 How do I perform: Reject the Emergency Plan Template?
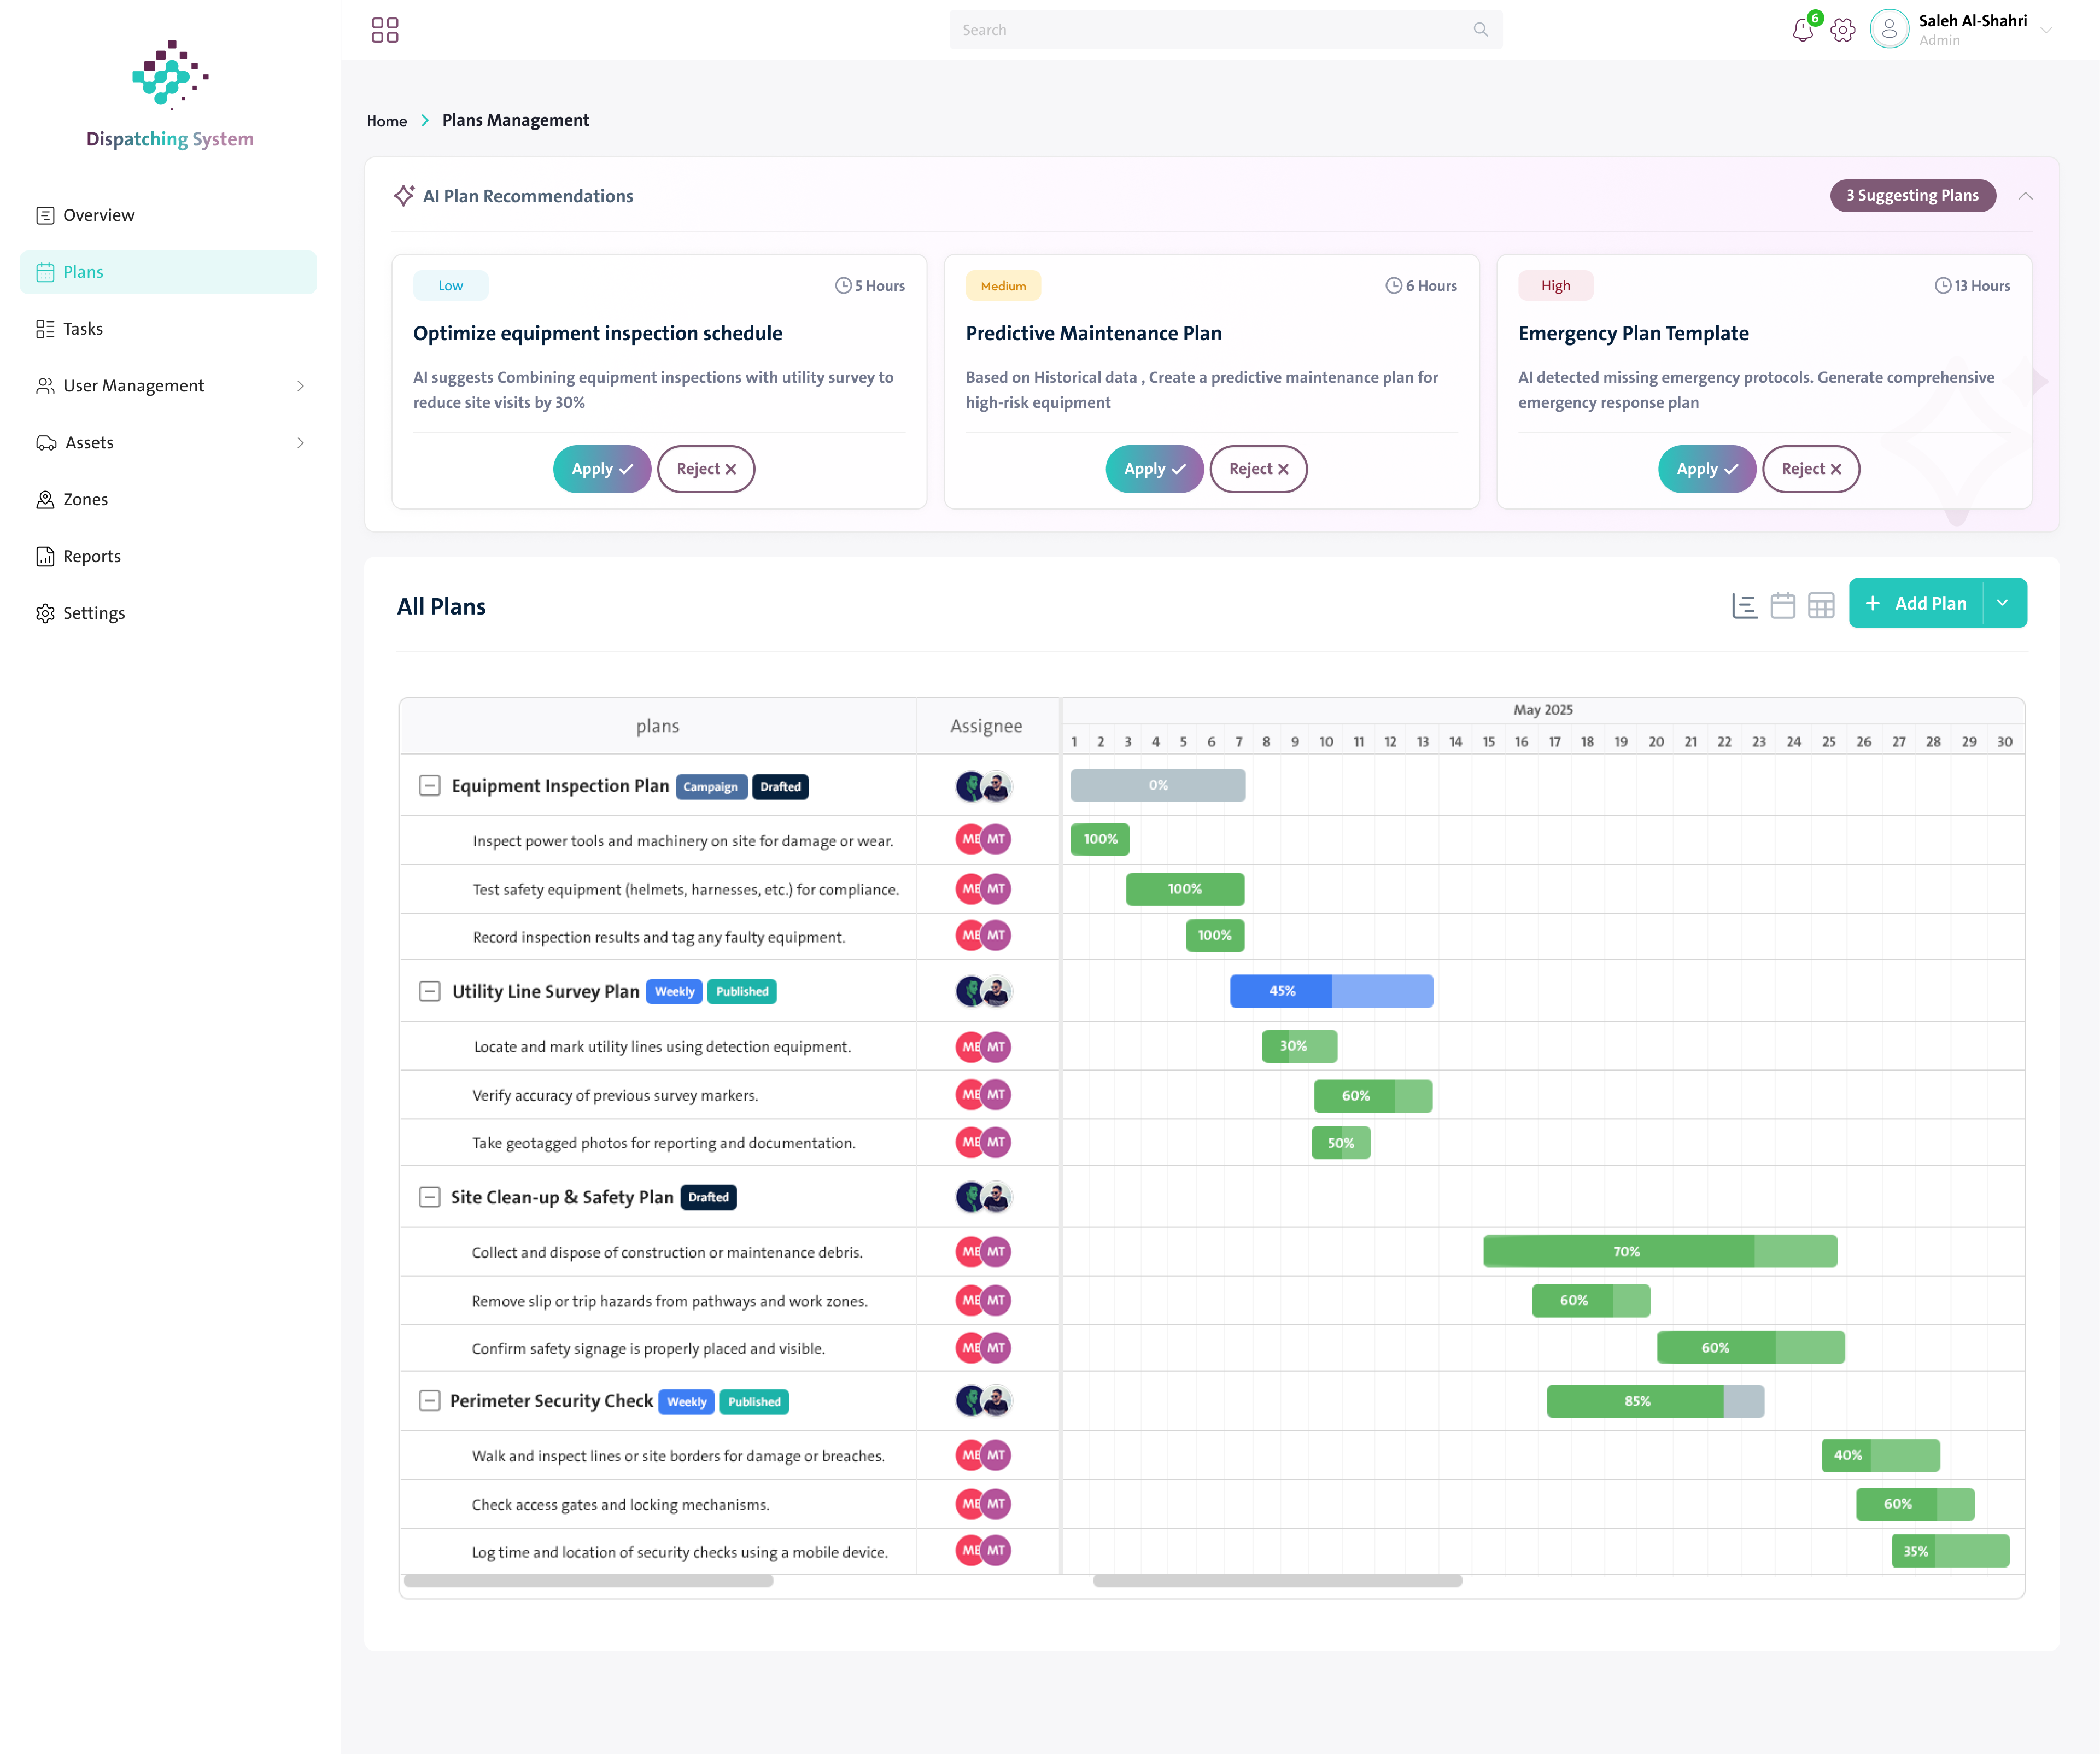[1810, 469]
